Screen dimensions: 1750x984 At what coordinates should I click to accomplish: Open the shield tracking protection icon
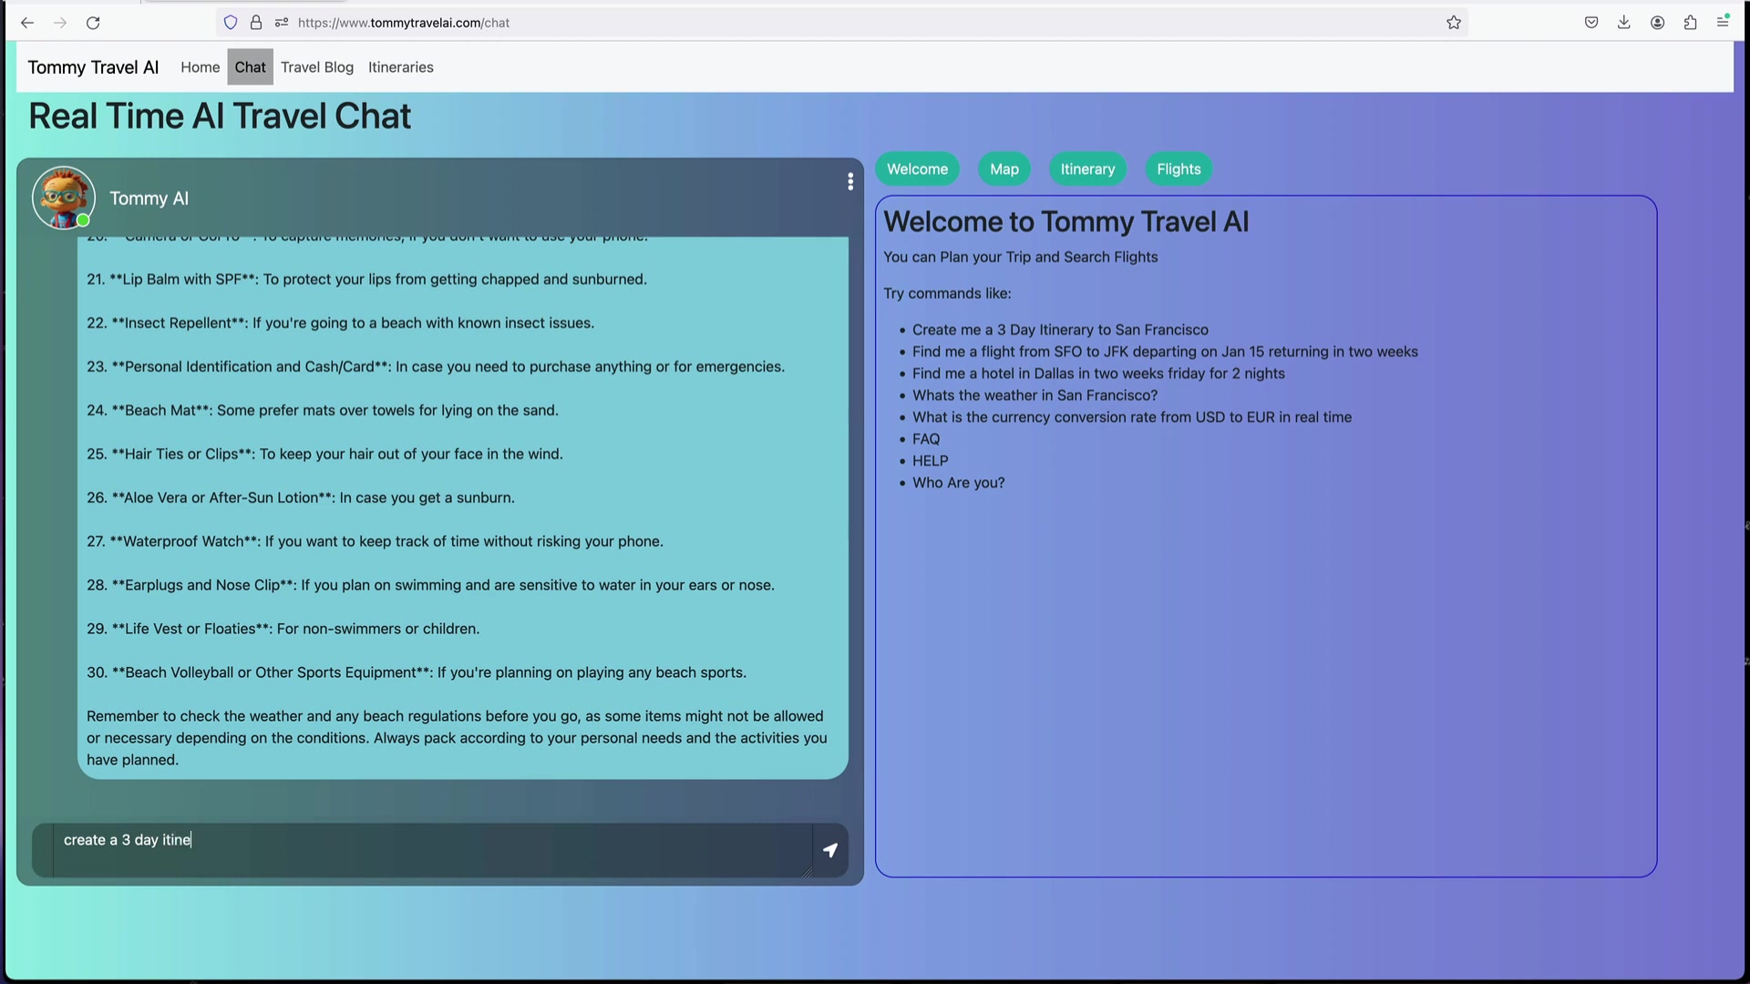(231, 23)
